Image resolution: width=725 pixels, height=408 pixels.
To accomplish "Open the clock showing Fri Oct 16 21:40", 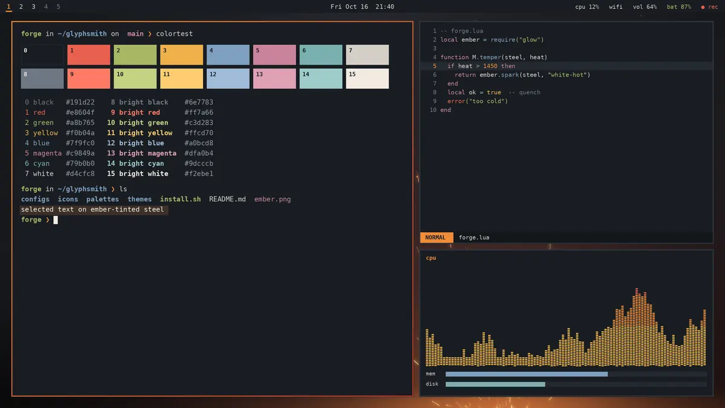I will click(362, 7).
